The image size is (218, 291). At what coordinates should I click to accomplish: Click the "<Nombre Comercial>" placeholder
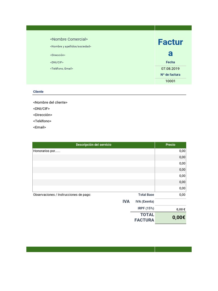(69, 39)
